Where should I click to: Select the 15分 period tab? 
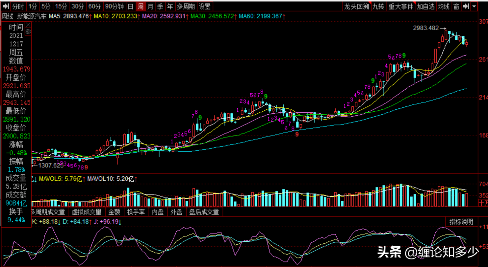click(61, 6)
